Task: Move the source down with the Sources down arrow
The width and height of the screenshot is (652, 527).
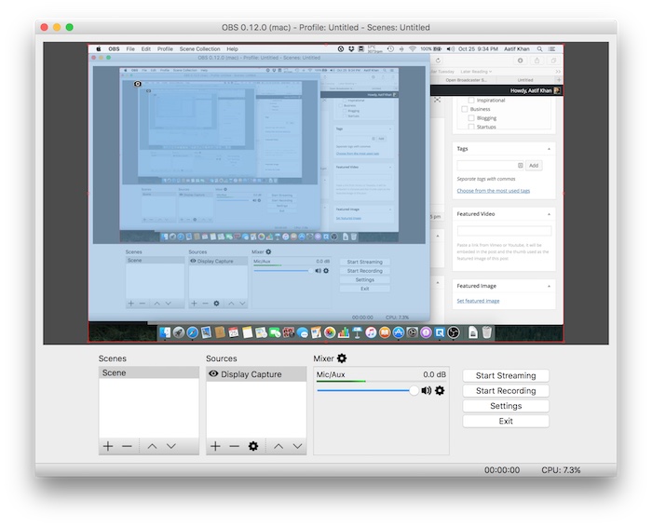Action: 297,446
